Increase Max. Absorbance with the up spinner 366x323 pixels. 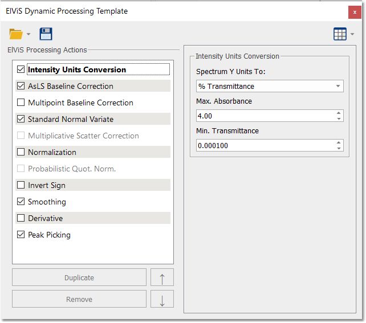tap(339, 113)
